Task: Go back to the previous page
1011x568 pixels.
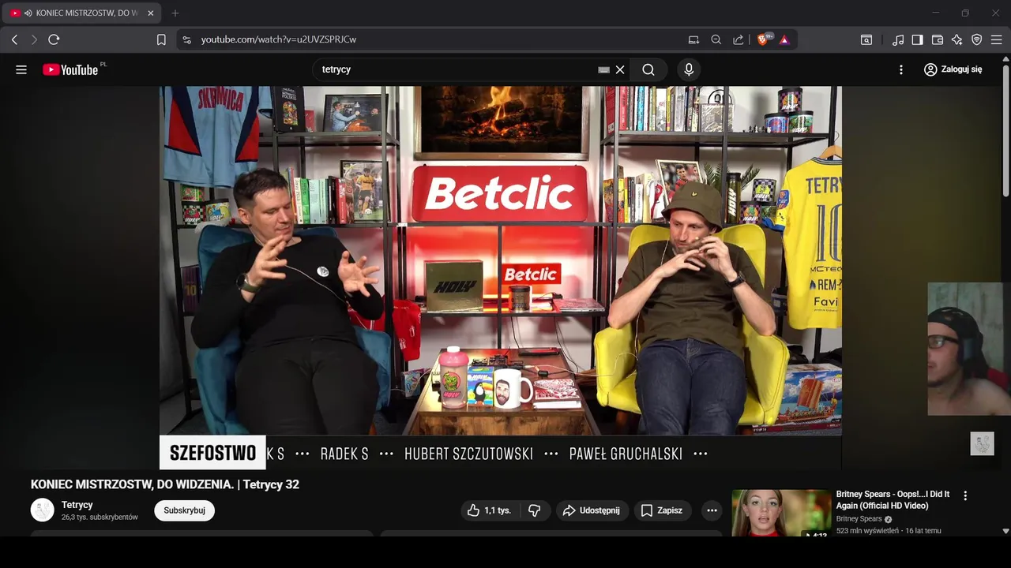Action: pyautogui.click(x=14, y=39)
